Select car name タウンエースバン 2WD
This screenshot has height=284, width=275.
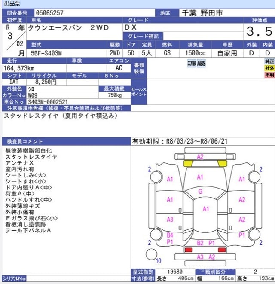pos(68,27)
